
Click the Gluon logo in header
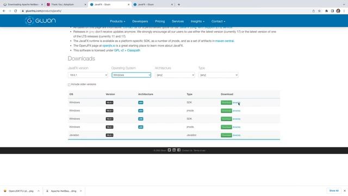40,21
